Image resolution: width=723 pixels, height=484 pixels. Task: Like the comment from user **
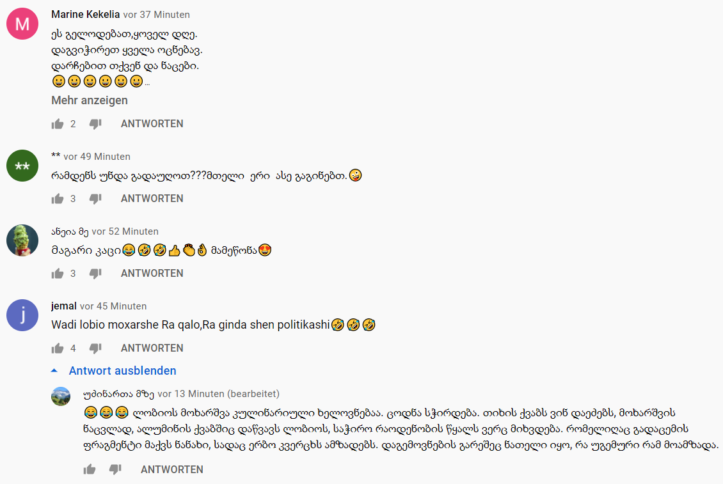point(58,199)
